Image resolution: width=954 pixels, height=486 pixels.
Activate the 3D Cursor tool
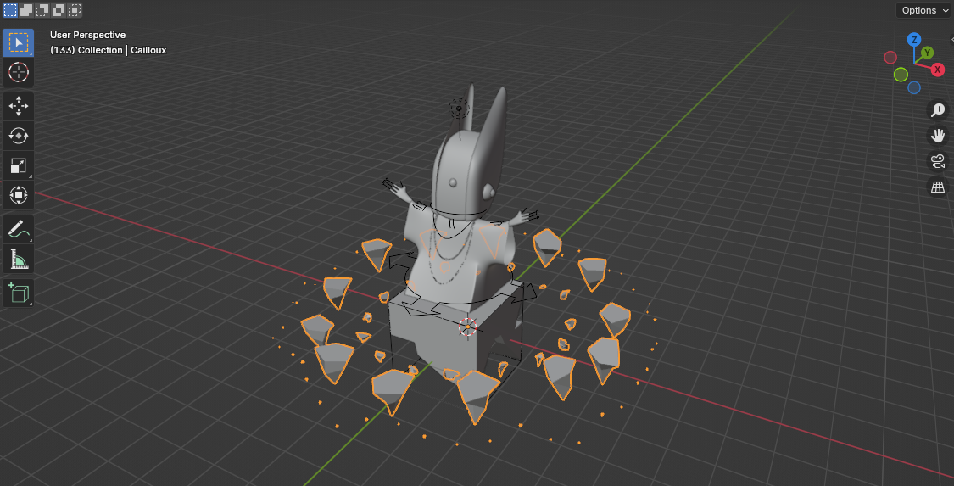pyautogui.click(x=19, y=72)
